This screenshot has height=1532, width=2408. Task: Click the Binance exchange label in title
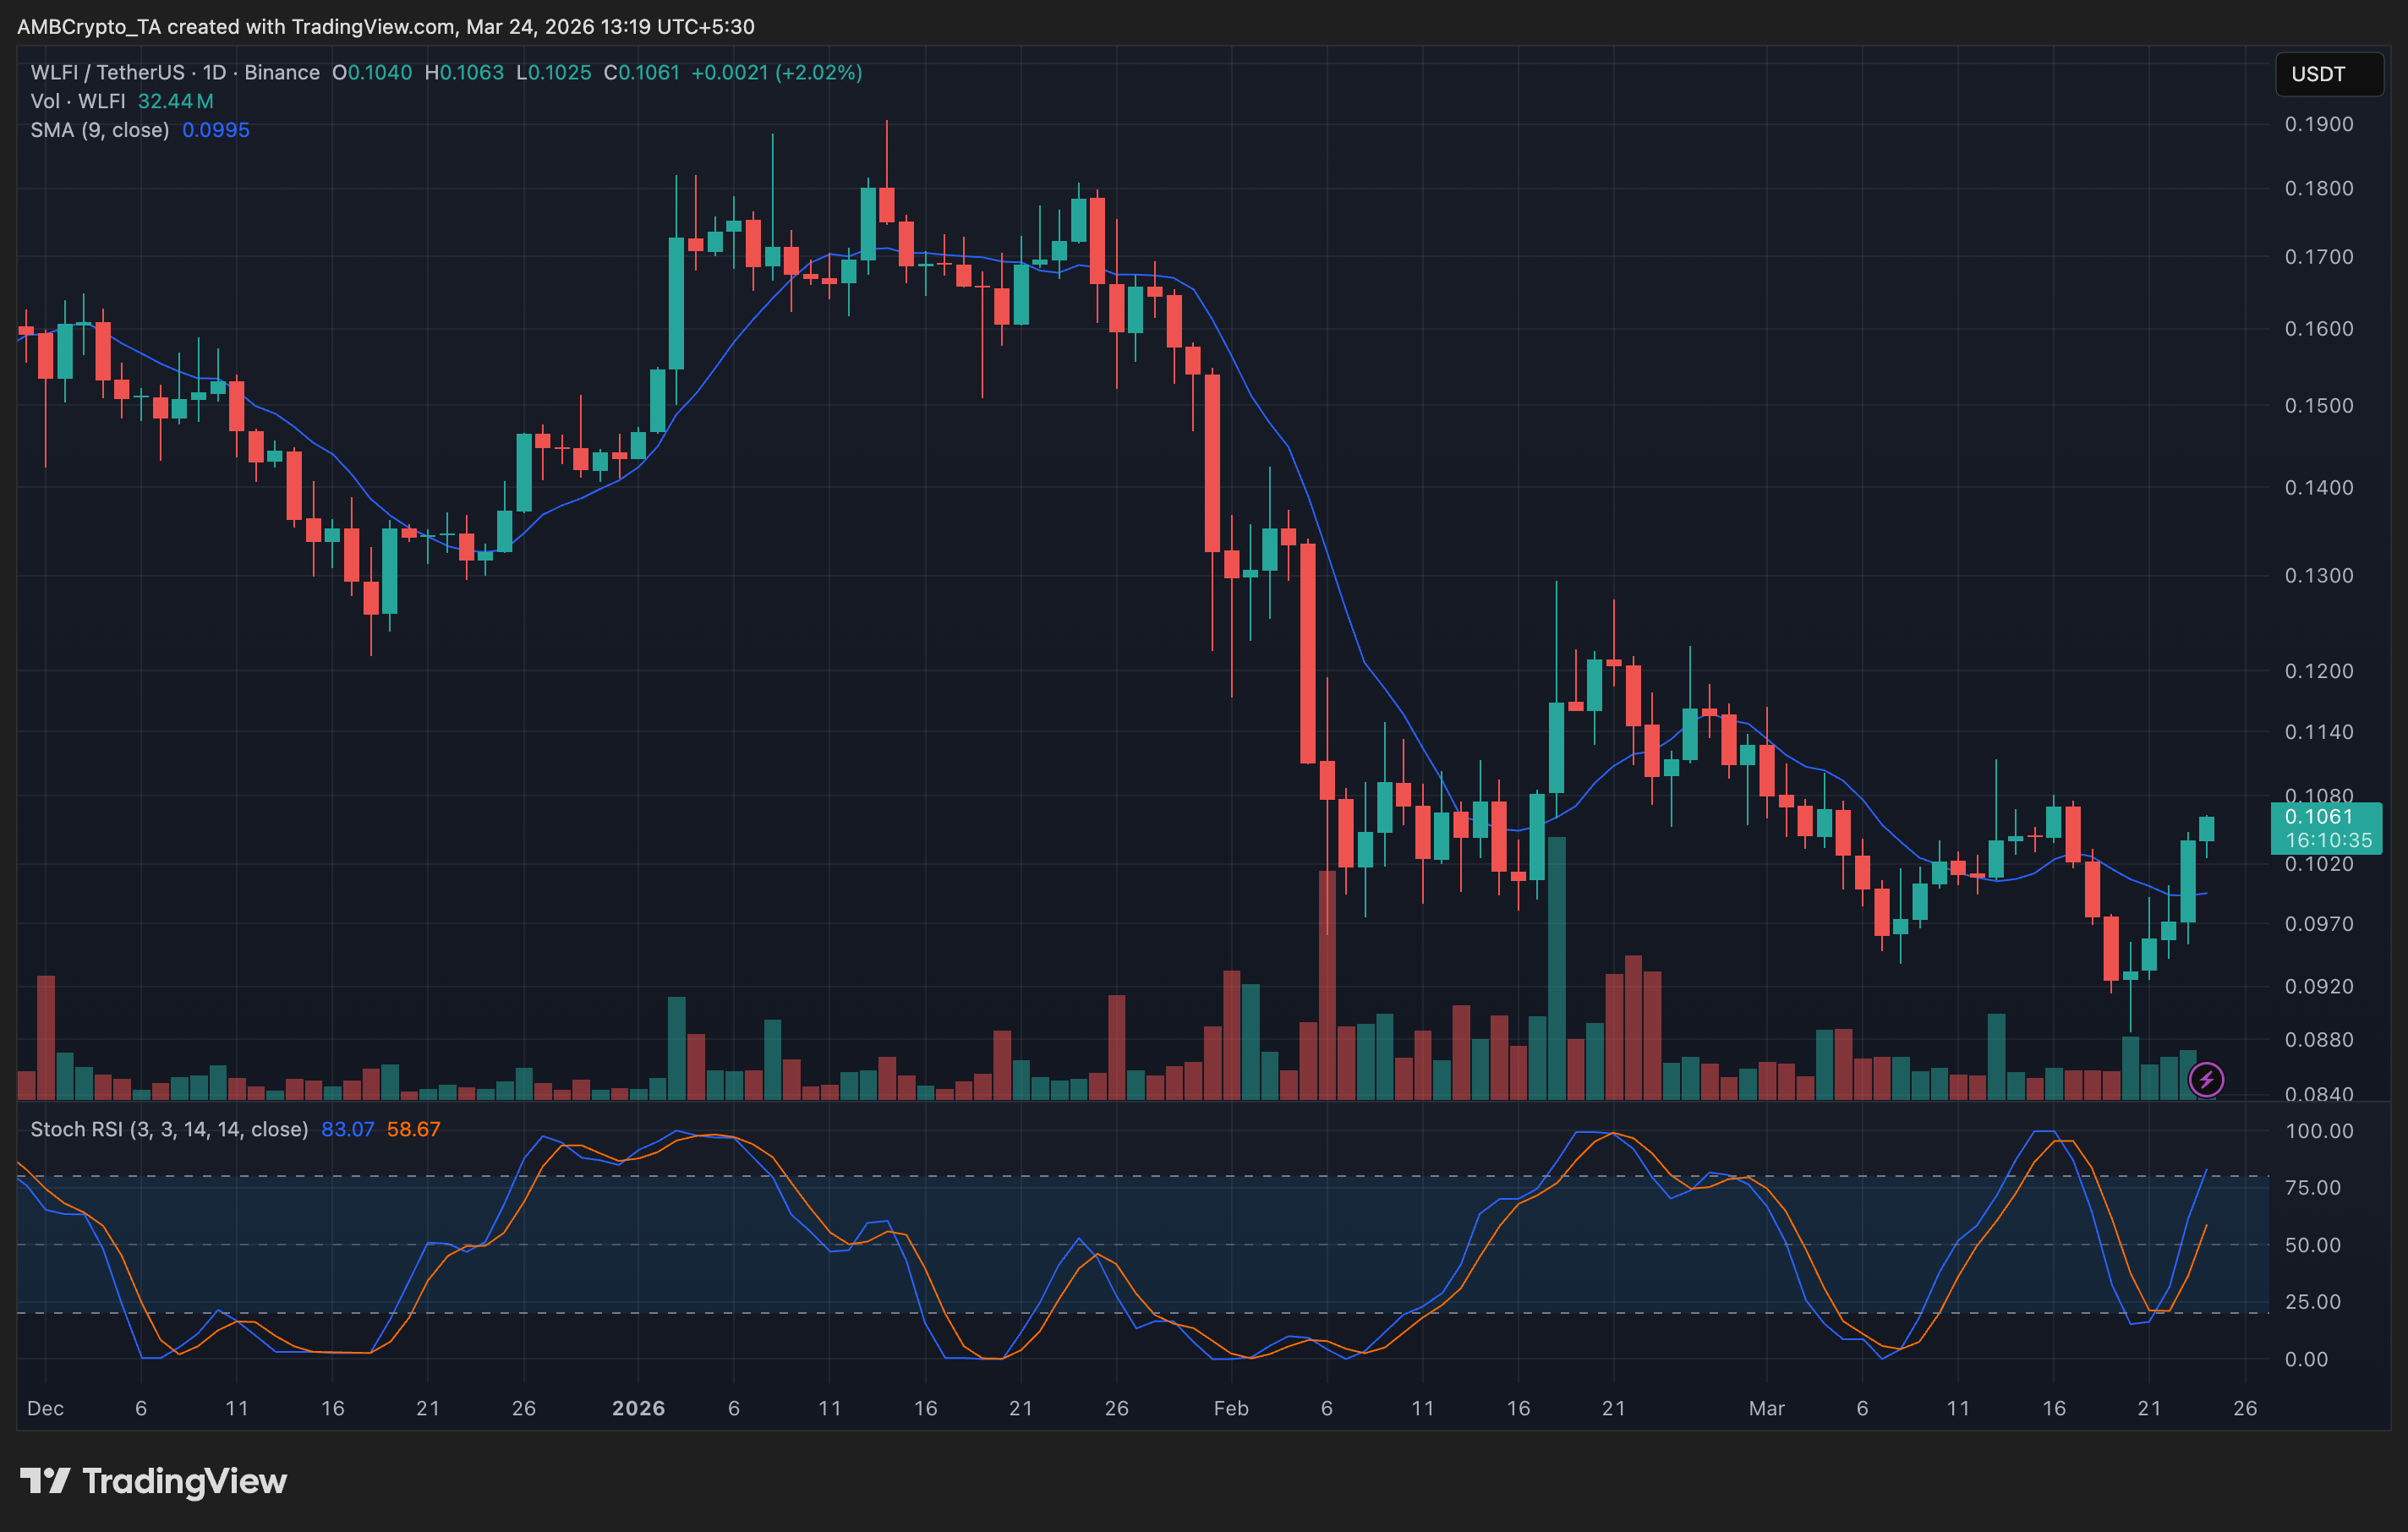[282, 73]
